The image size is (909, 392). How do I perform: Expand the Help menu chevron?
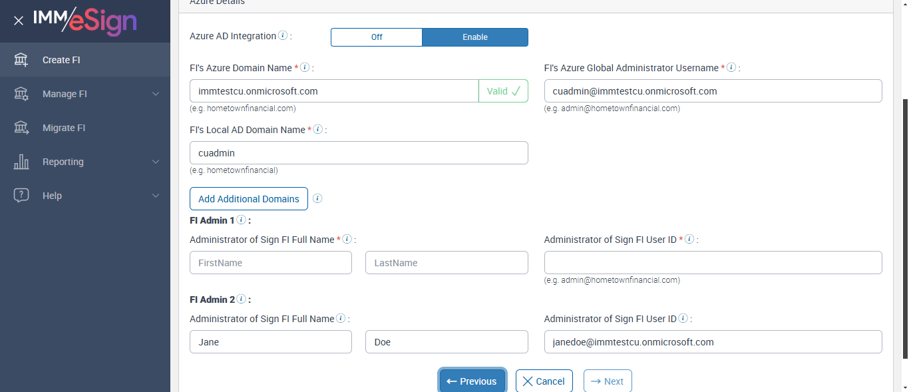[156, 196]
